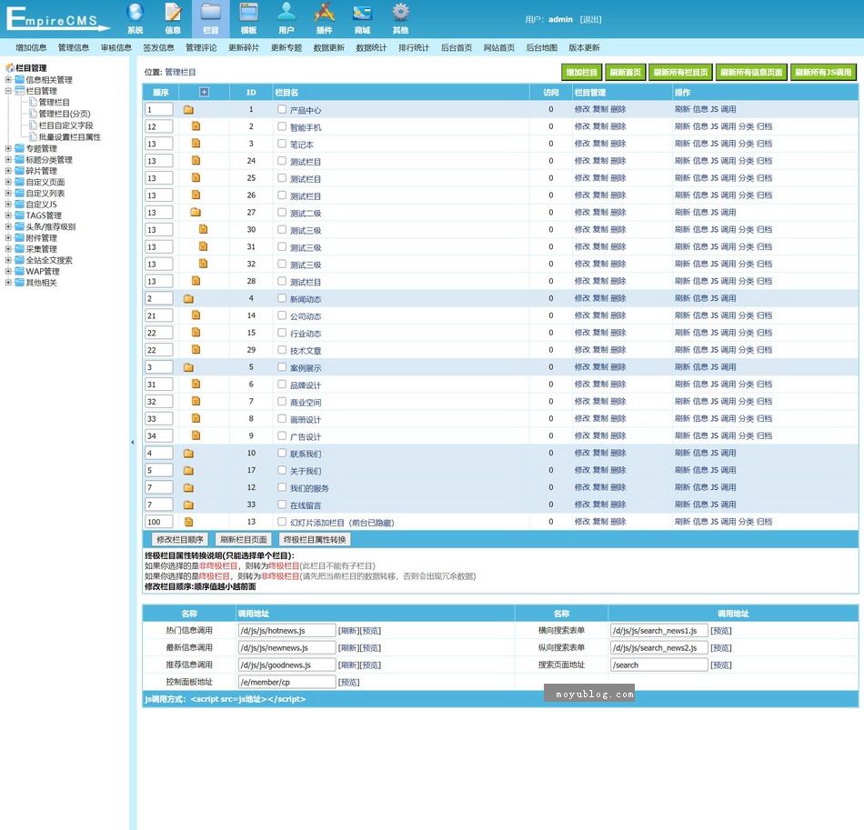Click the folder icon in the 在线留言 row
Viewport: 864px width, 830px height.
[x=188, y=505]
